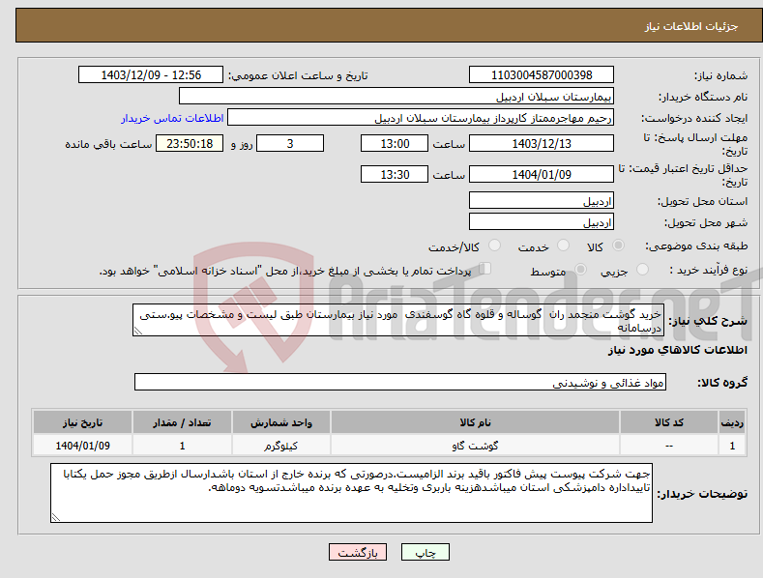The width and height of the screenshot is (763, 578).
Task: Click the ردیف column header
Action: (x=732, y=422)
